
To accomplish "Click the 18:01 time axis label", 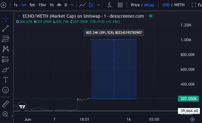I will pyautogui.click(x=84, y=119).
